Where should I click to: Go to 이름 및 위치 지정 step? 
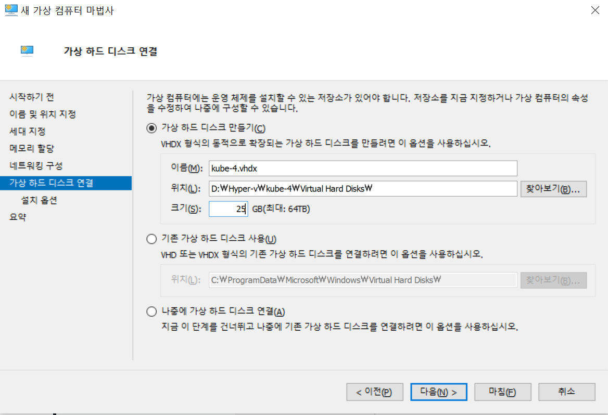click(43, 114)
